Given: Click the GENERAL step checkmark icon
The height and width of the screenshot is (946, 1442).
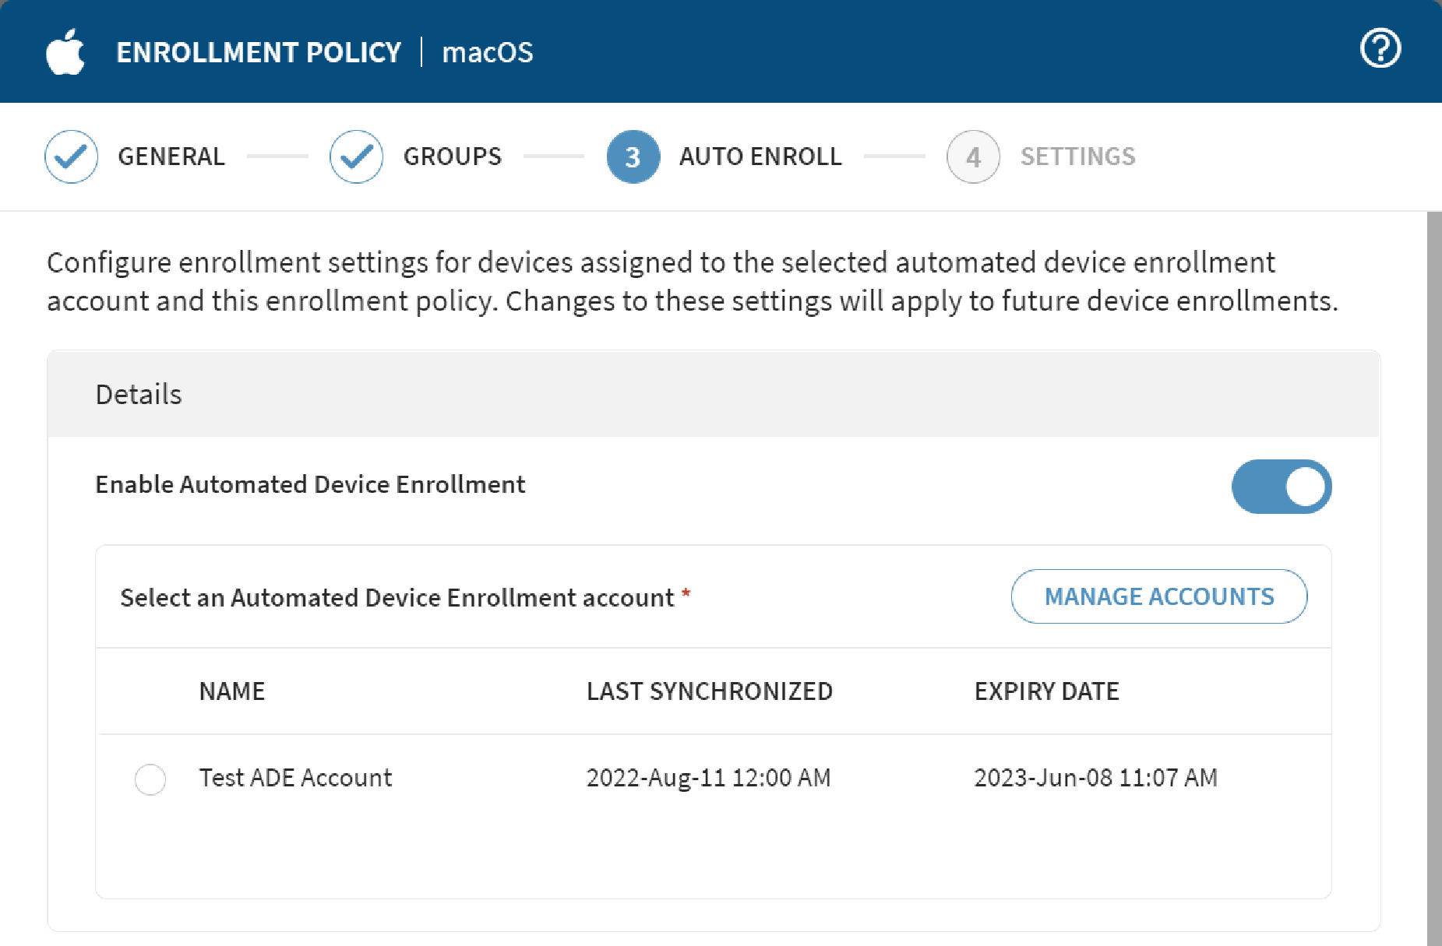Looking at the screenshot, I should 70,156.
